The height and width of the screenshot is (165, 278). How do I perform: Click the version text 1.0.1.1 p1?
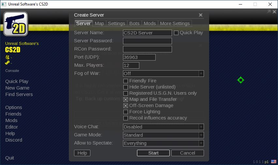[x=261, y=162]
